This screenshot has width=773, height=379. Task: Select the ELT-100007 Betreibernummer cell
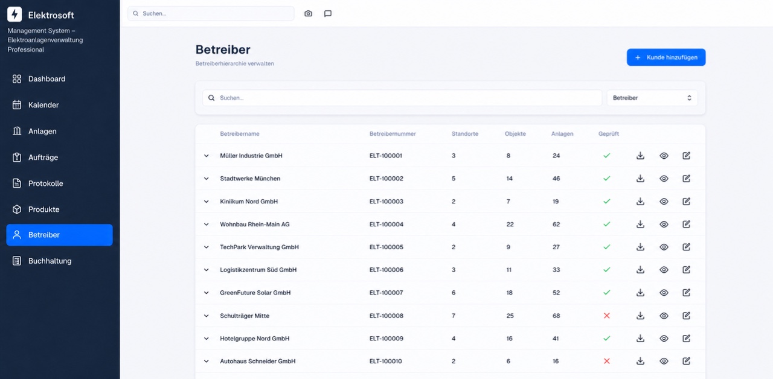386,293
